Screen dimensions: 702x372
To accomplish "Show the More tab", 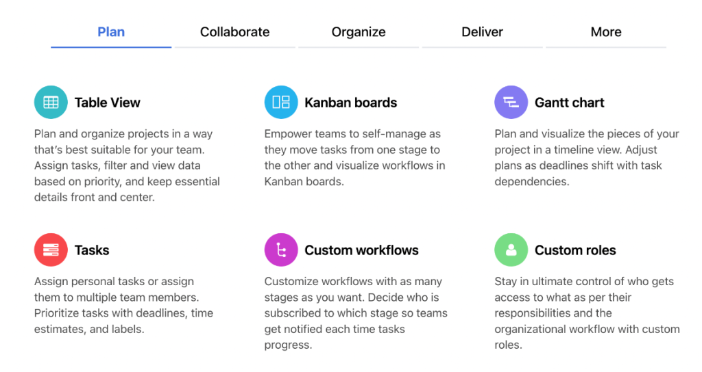I will [x=606, y=32].
